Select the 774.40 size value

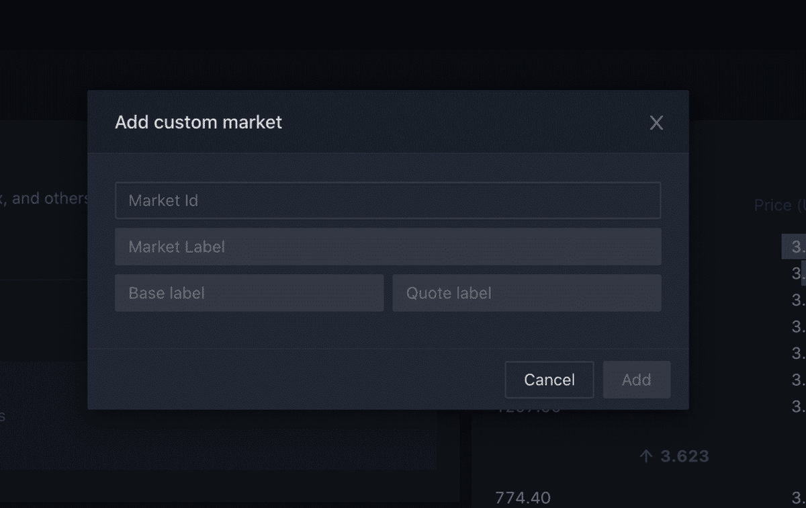pyautogui.click(x=523, y=498)
